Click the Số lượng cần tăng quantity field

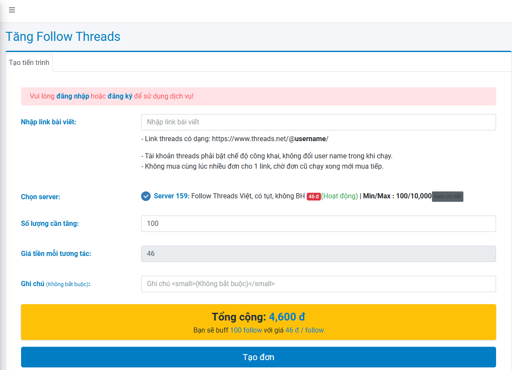(318, 224)
